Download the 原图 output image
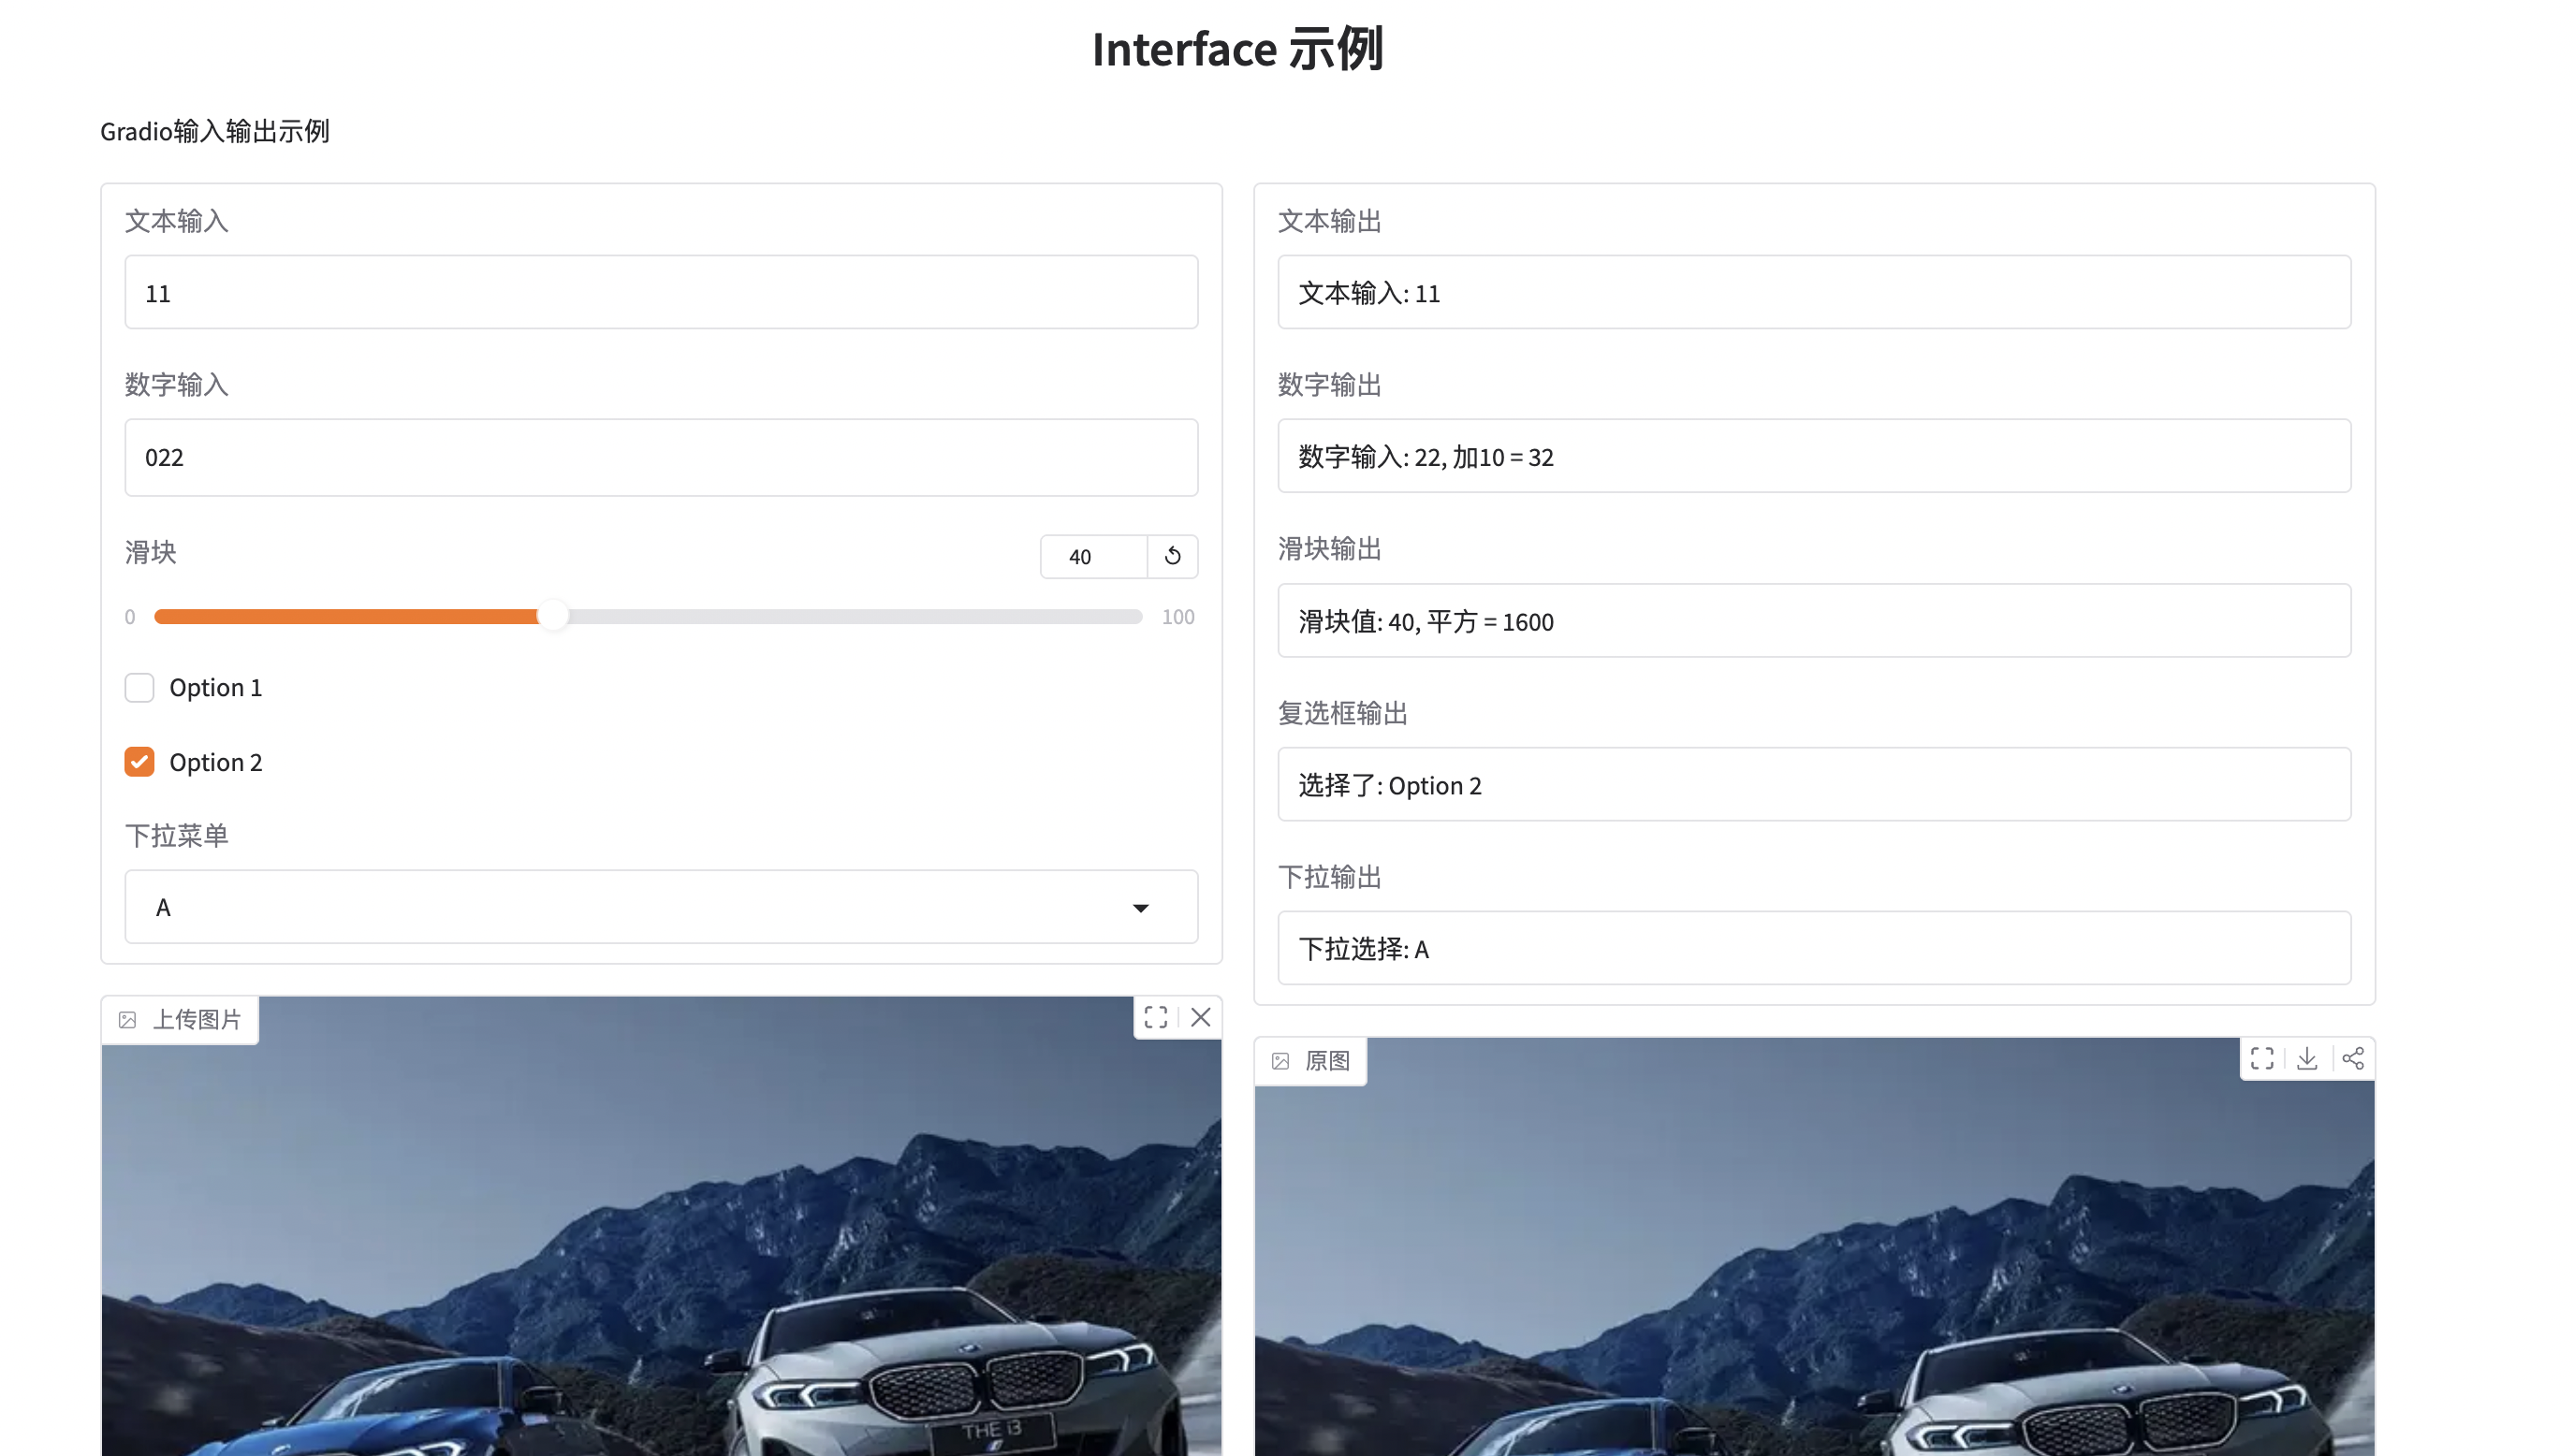The height and width of the screenshot is (1456, 2574). pos(2307,1058)
